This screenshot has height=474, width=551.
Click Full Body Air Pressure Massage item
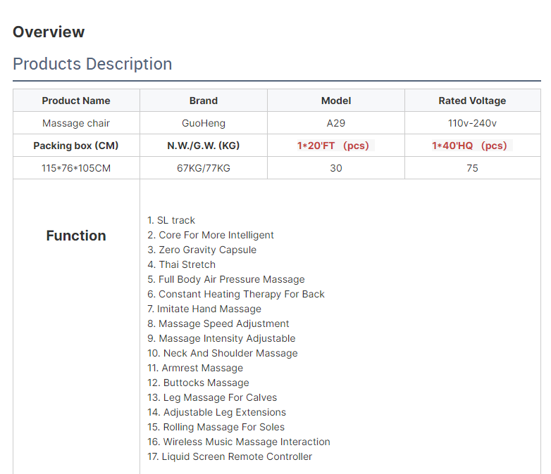225,279
